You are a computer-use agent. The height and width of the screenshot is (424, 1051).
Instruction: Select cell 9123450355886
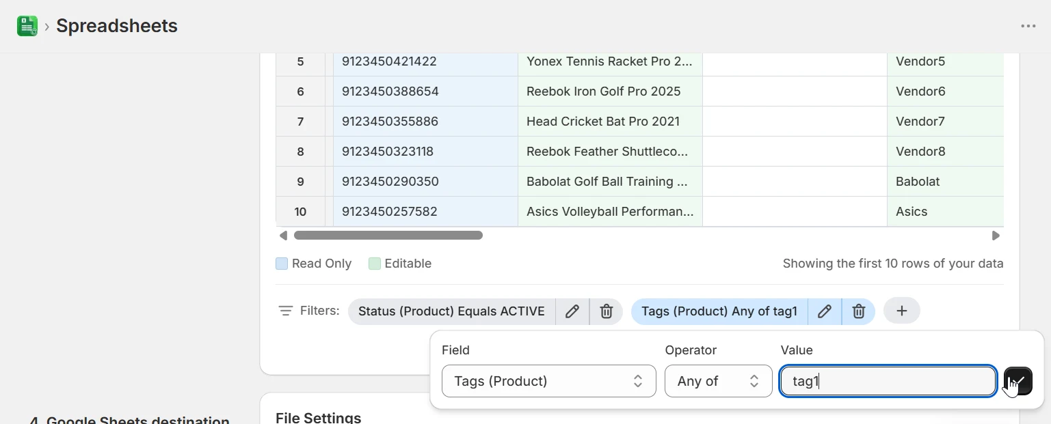click(425, 122)
